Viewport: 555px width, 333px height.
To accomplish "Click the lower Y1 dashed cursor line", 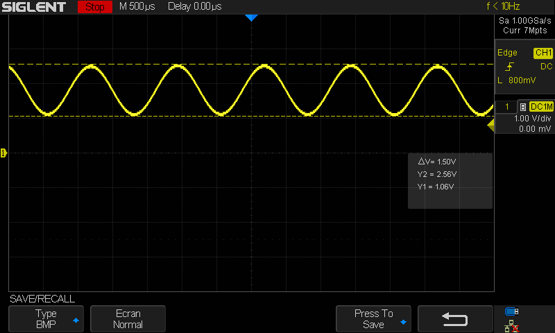I will tap(251, 116).
